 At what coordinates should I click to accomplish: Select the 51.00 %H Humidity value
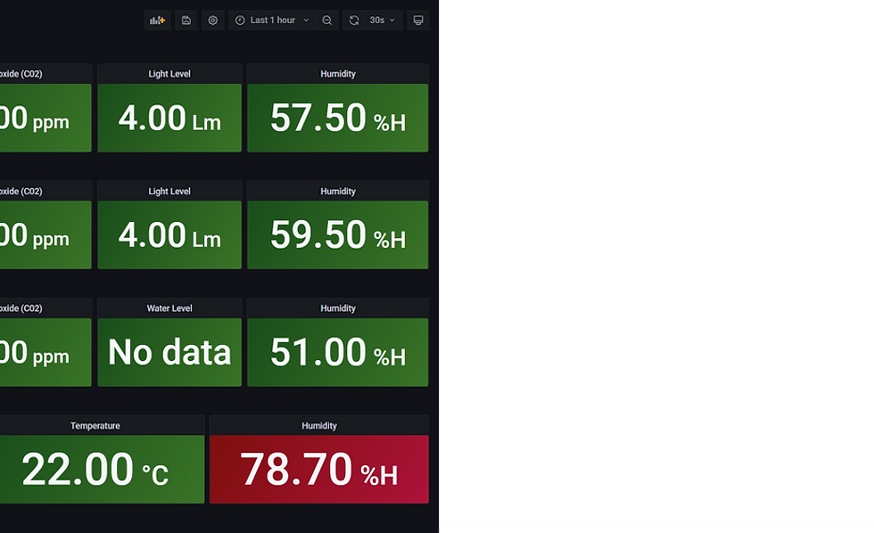coord(338,353)
